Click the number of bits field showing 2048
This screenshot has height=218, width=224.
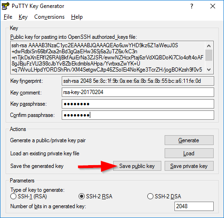[x=194, y=206]
